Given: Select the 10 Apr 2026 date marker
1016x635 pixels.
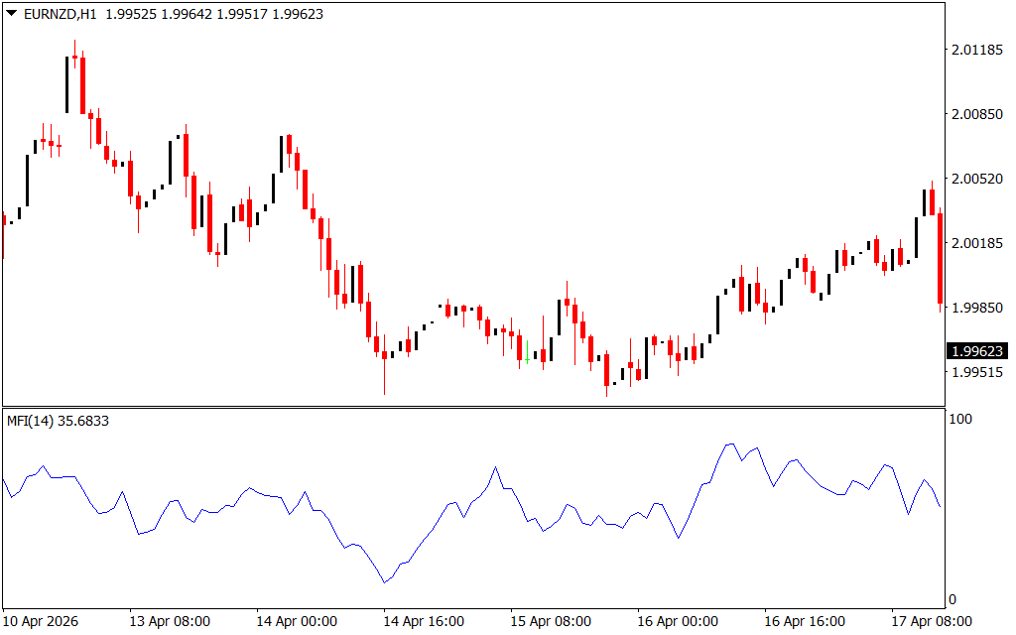Looking at the screenshot, I should [41, 621].
